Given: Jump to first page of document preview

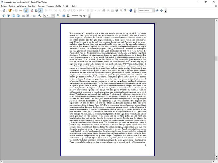Looking at the screenshot, I should coord(14,16).
